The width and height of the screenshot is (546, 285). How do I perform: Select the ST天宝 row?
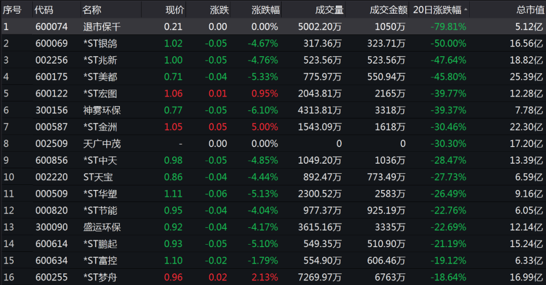click(273, 177)
